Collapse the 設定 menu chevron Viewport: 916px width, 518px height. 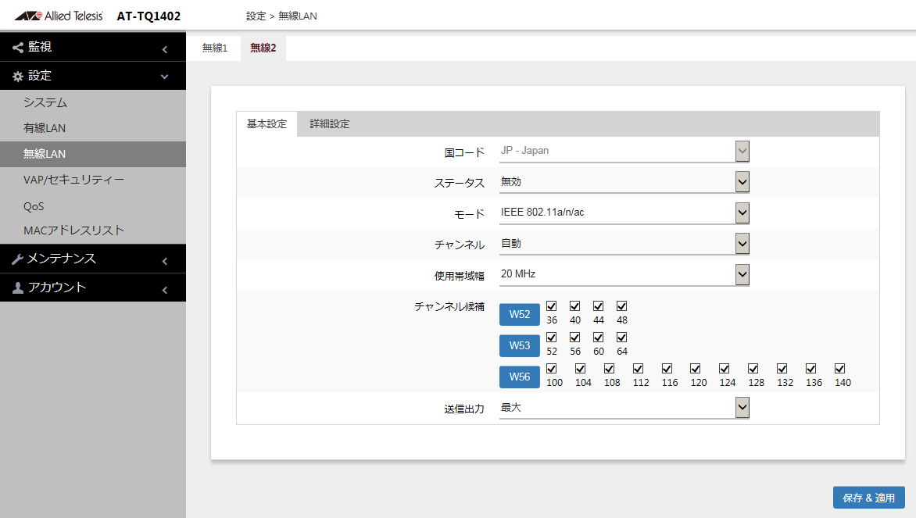(x=165, y=77)
